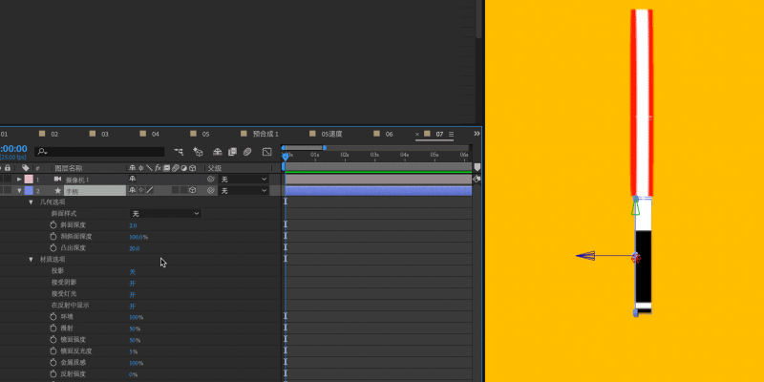Click the timeline layer search field
The height and width of the screenshot is (382, 764).
(x=99, y=152)
